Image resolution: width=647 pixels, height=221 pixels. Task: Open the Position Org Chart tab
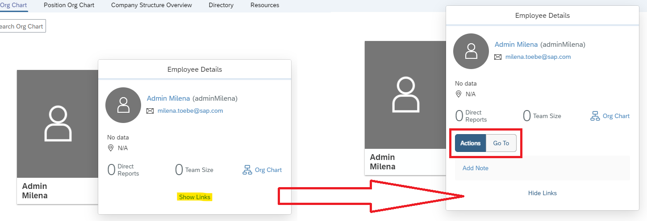[69, 5]
